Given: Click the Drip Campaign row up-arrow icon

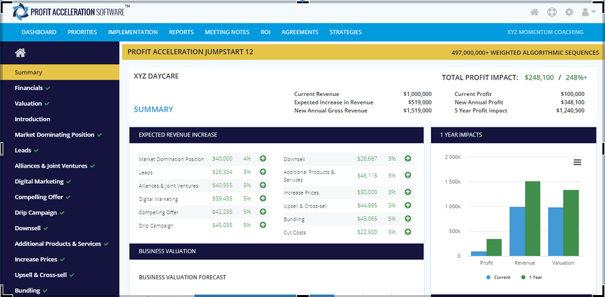Looking at the screenshot, I should point(263,225).
